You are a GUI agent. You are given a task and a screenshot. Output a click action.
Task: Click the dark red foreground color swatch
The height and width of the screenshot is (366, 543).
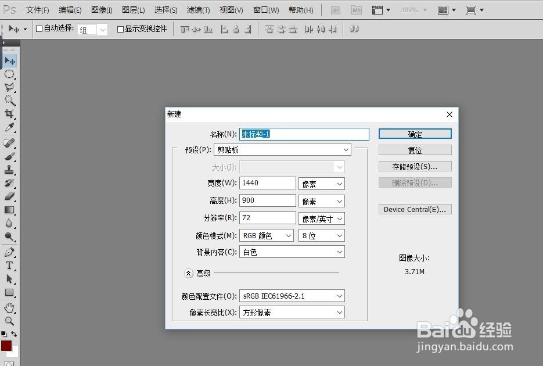click(6, 346)
